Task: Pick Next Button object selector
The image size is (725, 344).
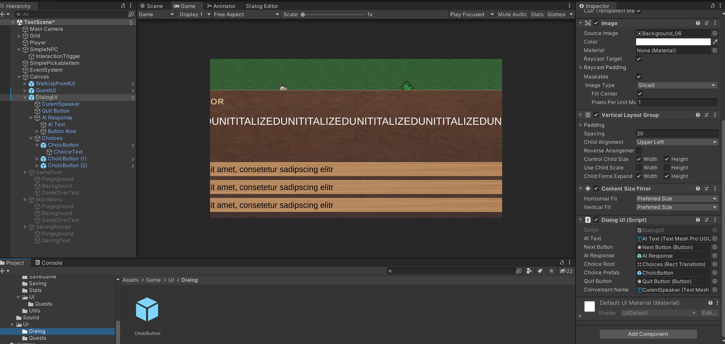Action: 715,247
